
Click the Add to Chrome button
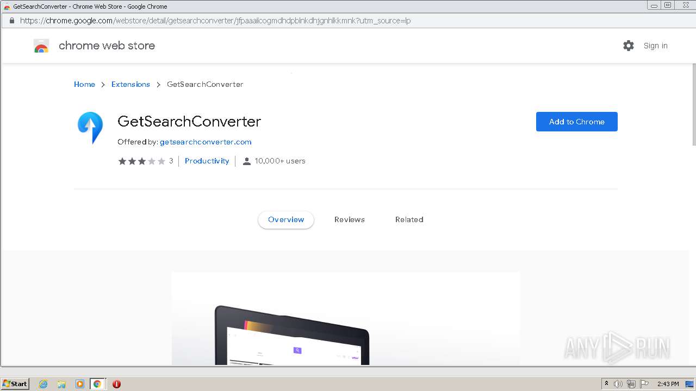point(577,122)
